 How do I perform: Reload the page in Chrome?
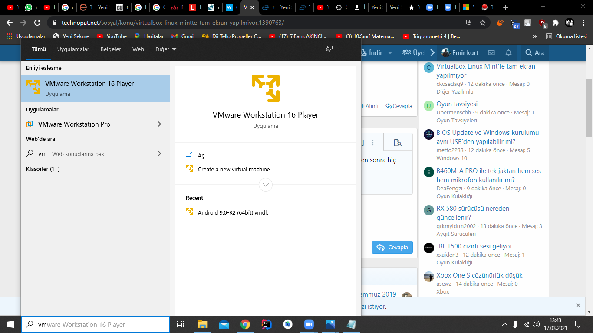(38, 23)
